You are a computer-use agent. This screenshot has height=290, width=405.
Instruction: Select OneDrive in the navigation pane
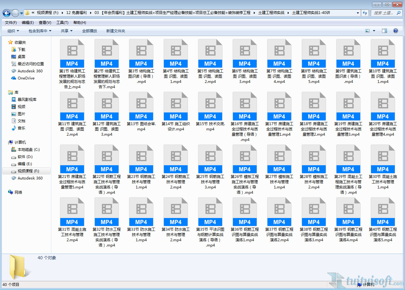pyautogui.click(x=26, y=78)
